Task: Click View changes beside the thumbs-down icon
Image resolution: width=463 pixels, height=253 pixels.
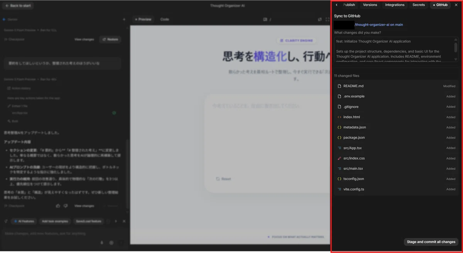Action: pos(84,206)
